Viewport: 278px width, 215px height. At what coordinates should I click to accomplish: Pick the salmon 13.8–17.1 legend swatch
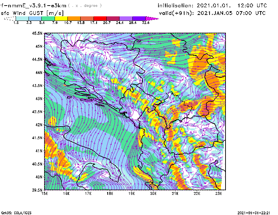tap(87, 18)
